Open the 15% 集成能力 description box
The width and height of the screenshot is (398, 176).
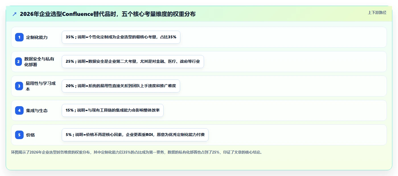(113, 110)
